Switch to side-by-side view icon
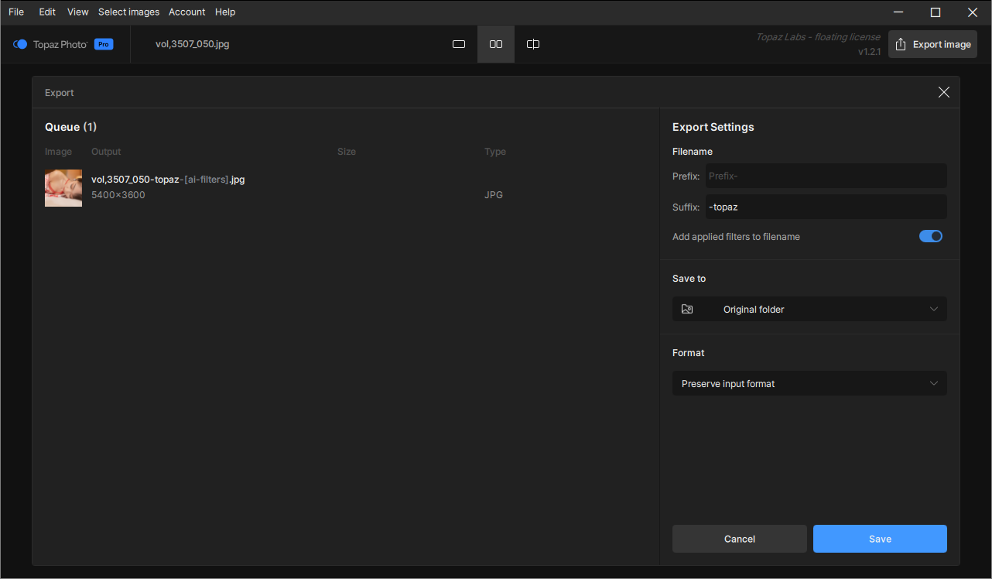This screenshot has height=579, width=992. click(496, 44)
